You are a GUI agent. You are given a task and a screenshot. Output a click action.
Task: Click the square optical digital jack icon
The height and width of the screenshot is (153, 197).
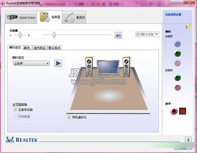(x=182, y=111)
